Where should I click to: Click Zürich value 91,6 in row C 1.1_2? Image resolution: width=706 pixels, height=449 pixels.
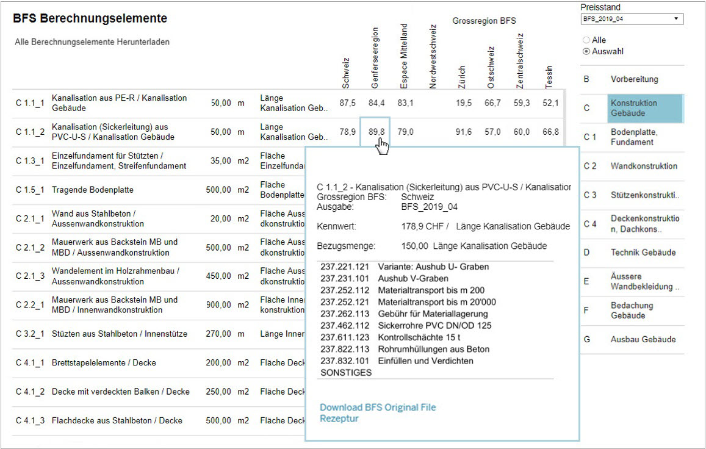(x=463, y=132)
